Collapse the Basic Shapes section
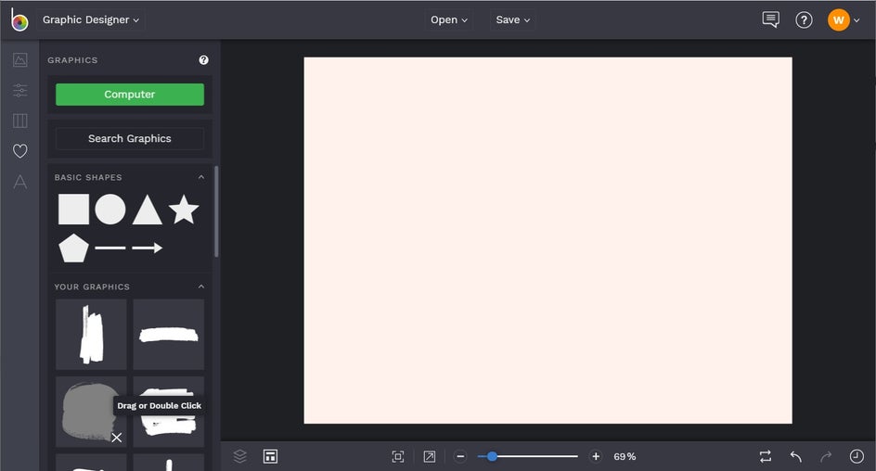This screenshot has height=471, width=876. pos(201,177)
